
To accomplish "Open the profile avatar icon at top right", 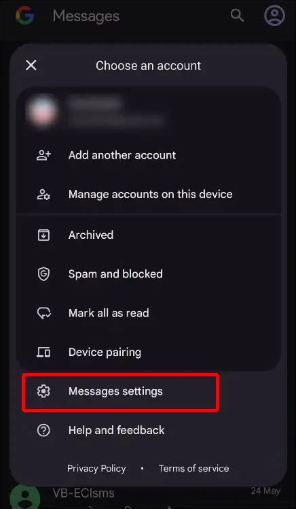I will [x=274, y=15].
